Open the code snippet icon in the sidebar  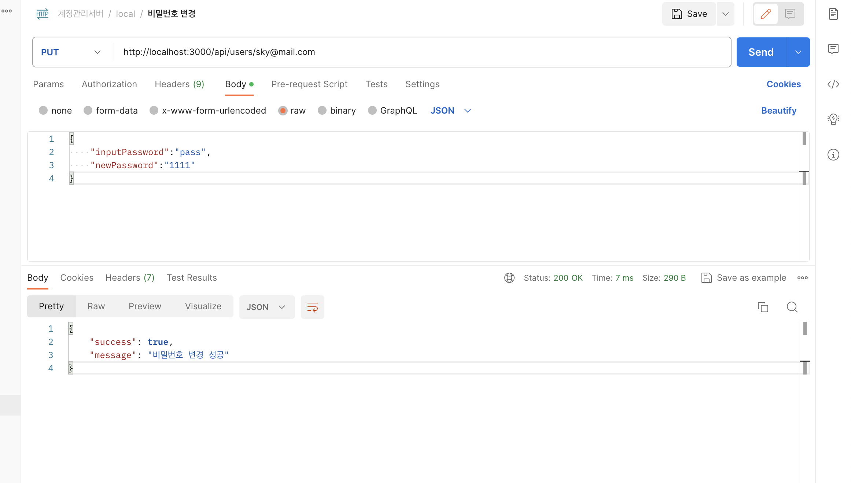click(833, 84)
